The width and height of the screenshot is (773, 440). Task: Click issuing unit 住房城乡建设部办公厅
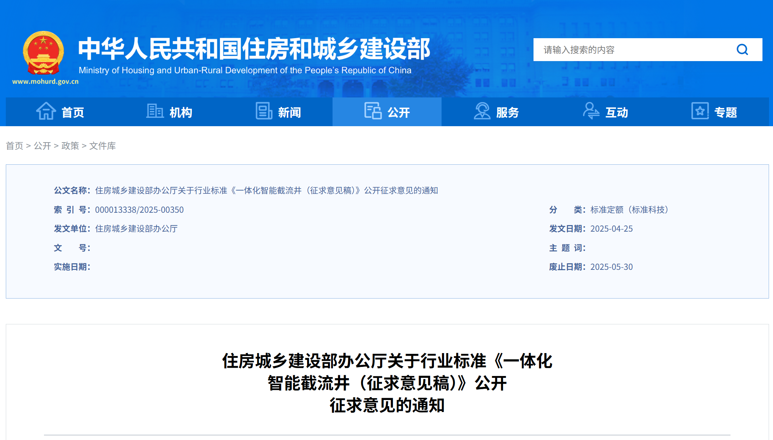pyautogui.click(x=136, y=229)
